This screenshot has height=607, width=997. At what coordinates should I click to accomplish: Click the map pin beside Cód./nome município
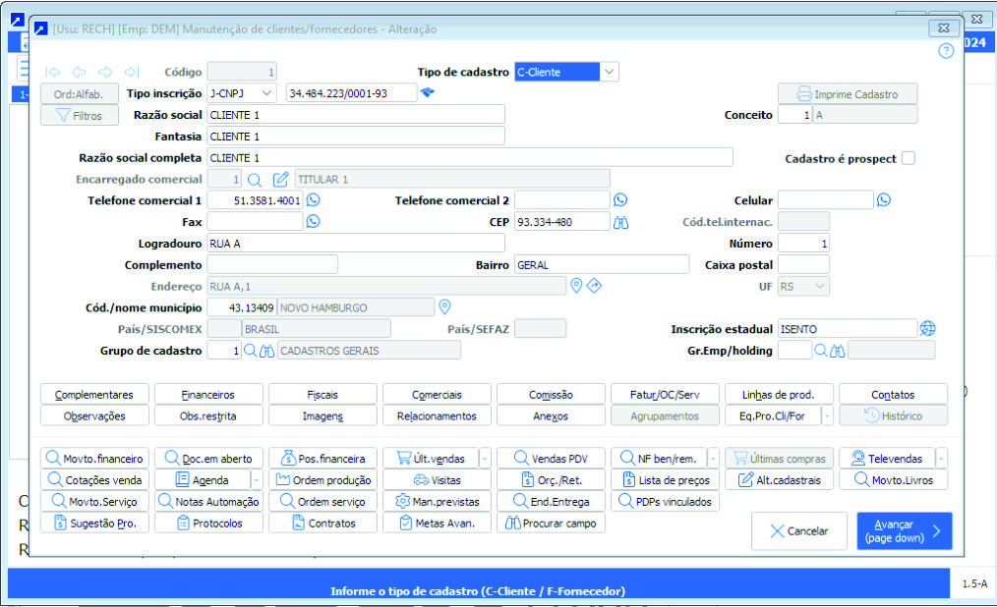(444, 306)
